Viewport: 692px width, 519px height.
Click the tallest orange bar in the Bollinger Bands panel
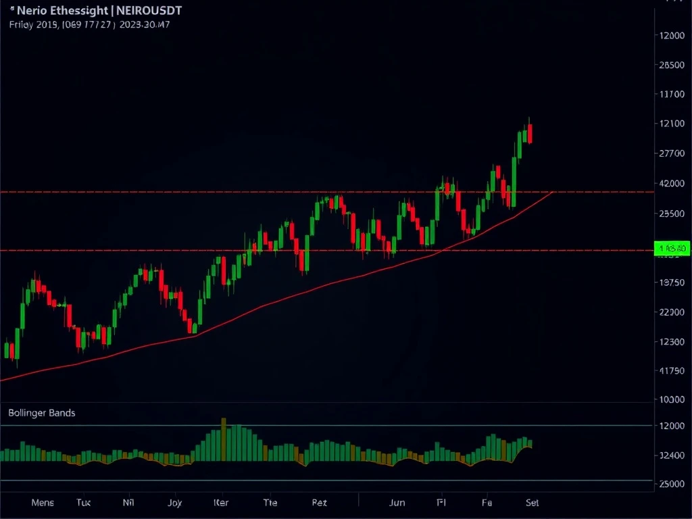[x=223, y=439]
